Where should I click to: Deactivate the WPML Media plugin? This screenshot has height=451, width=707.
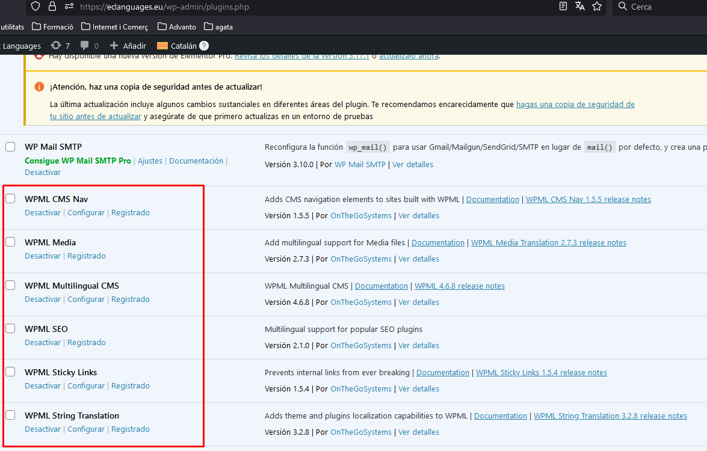pyautogui.click(x=42, y=256)
